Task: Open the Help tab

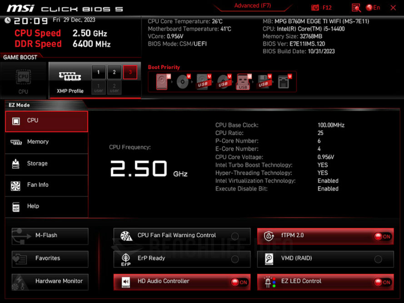Action: (47, 207)
